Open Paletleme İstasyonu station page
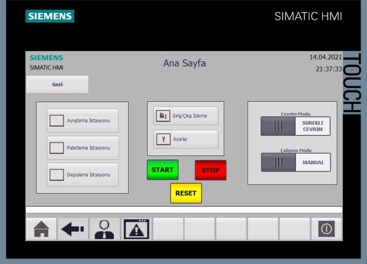The image size is (367, 264). click(83, 148)
